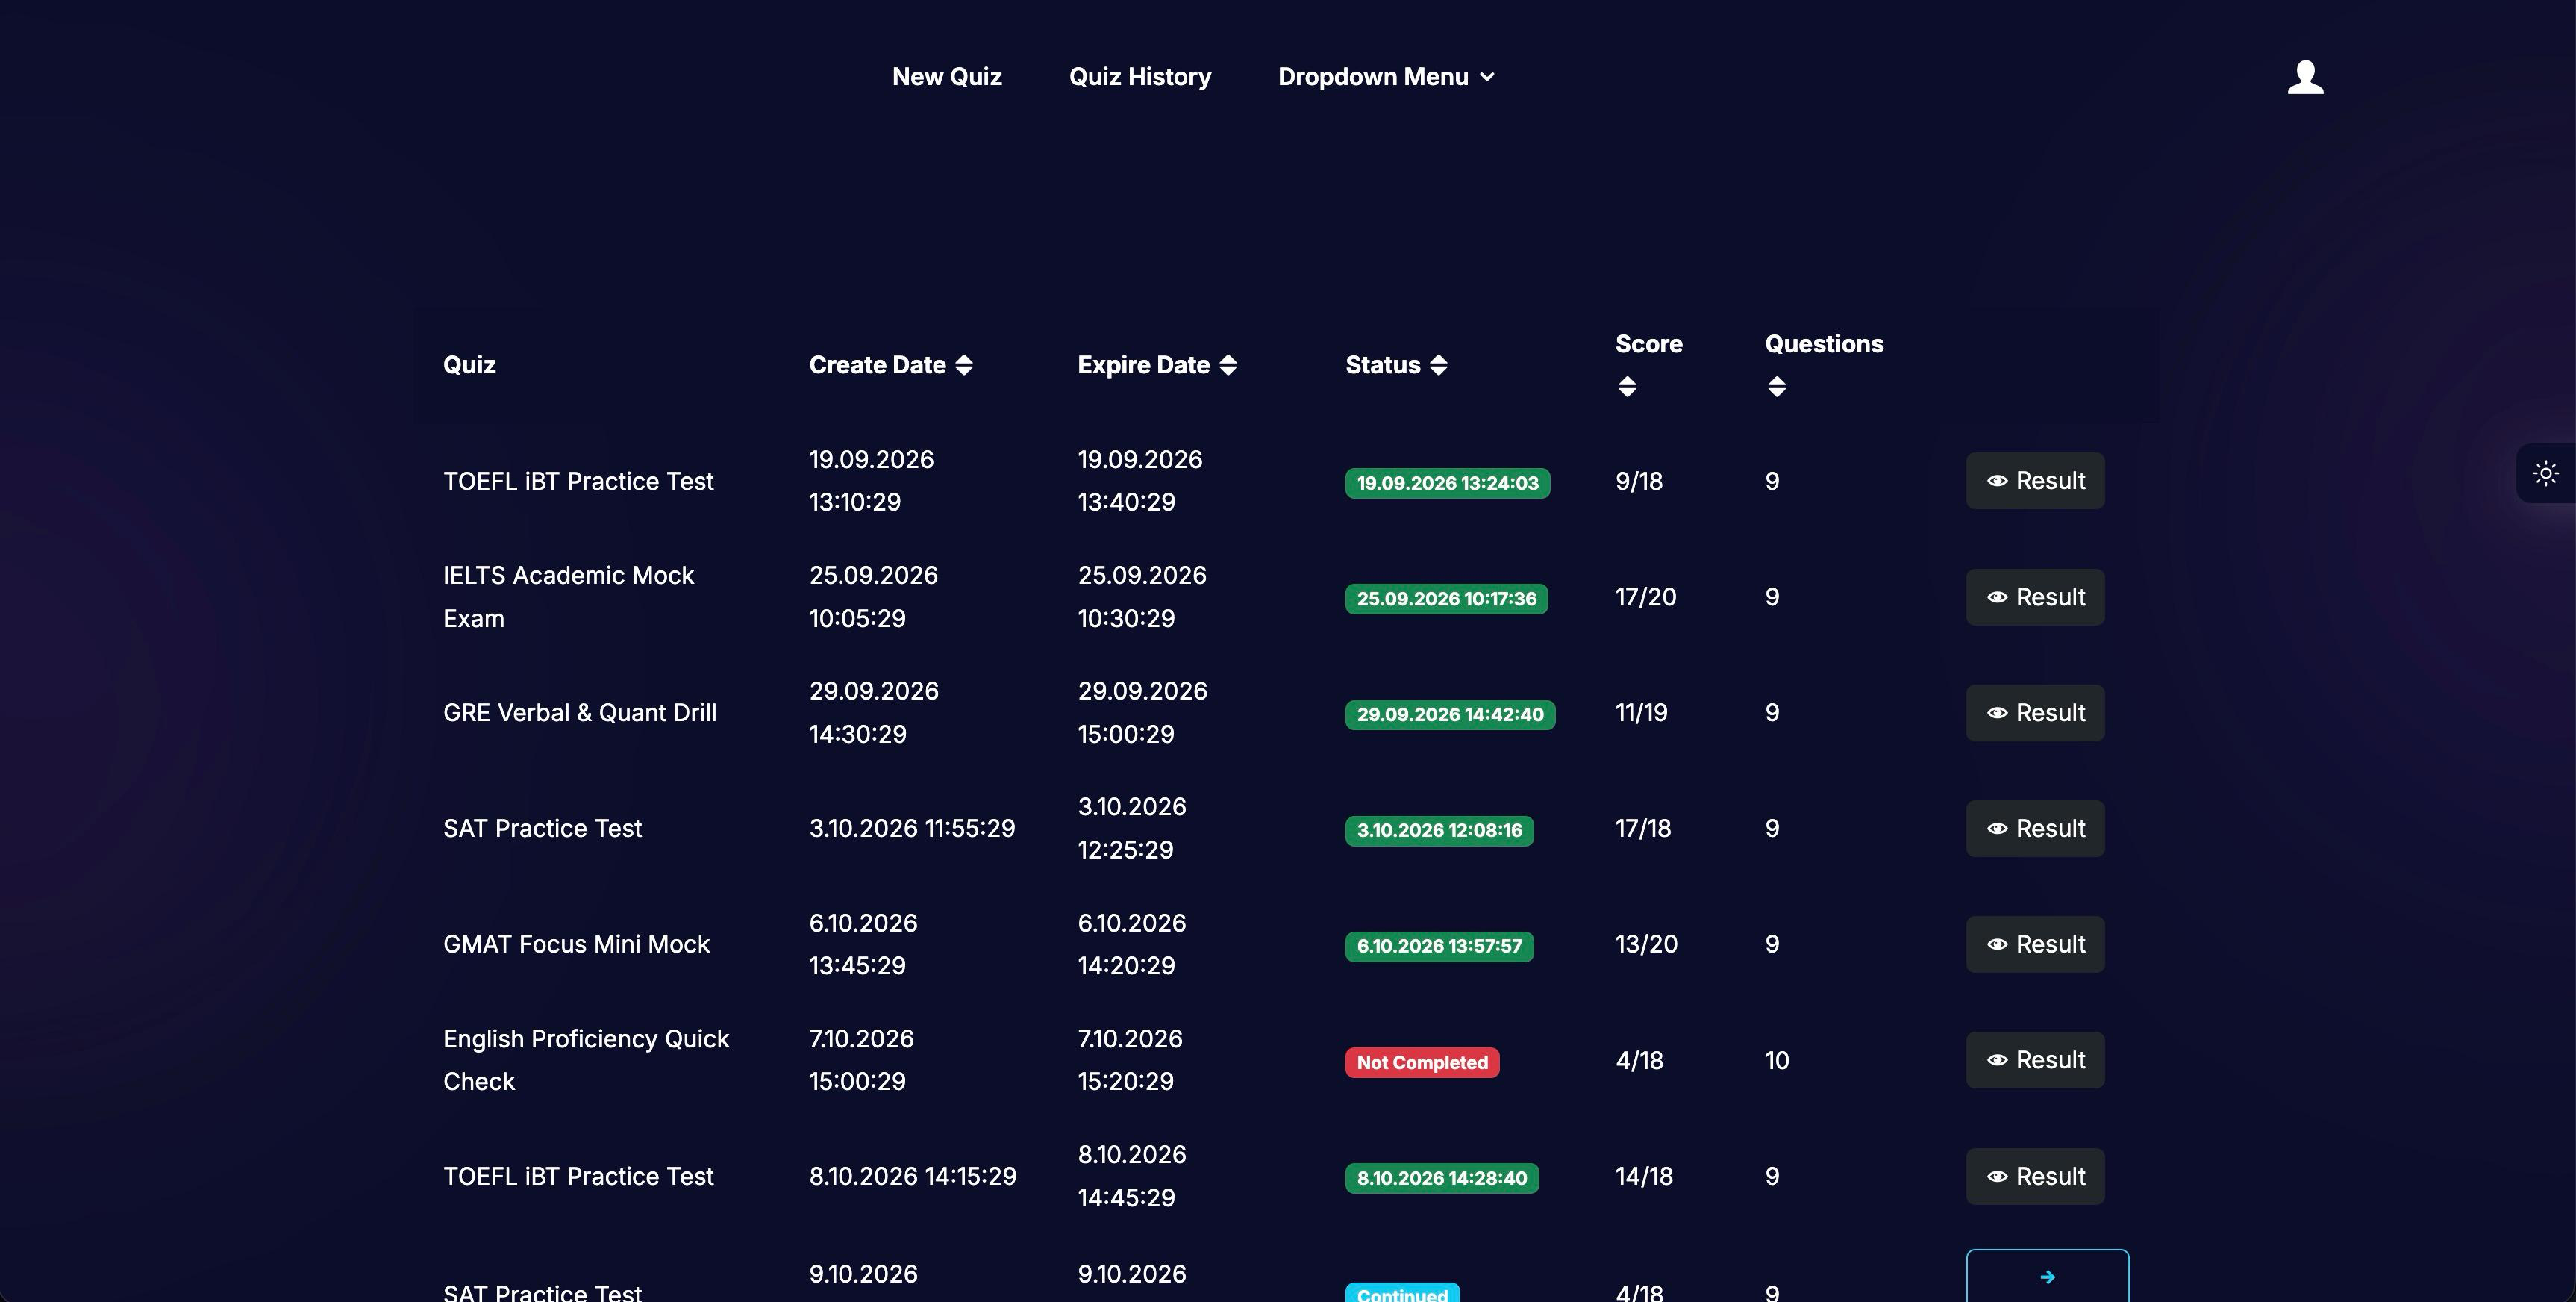Click score 17/20
The height and width of the screenshot is (1302, 2576).
click(1645, 597)
